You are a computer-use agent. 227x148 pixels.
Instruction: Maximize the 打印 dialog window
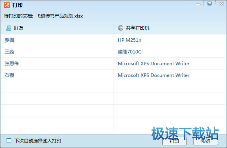click(x=209, y=4)
